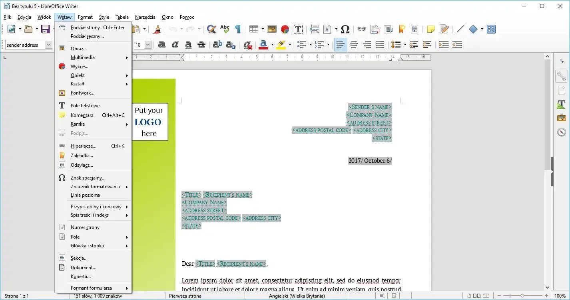Toggle strikethrough formatting
This screenshot has width=570, height=300.
point(201,45)
